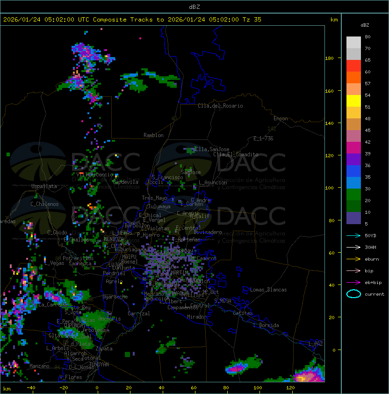Click the Mirador map label

tap(197, 317)
